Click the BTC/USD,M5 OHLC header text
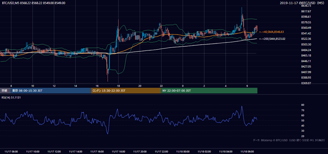The height and width of the screenshot is (154, 328). 33,3
